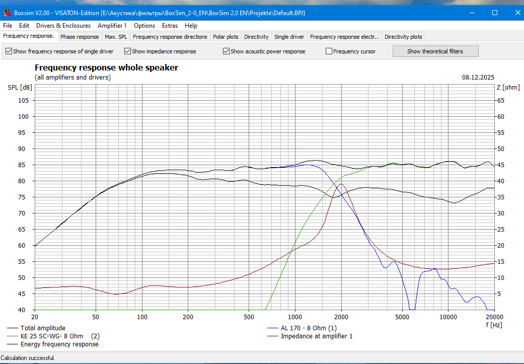Screen dimensions: 524x364
Task: Click the chart title Frequency response whole speaker
Action: (x=106, y=67)
